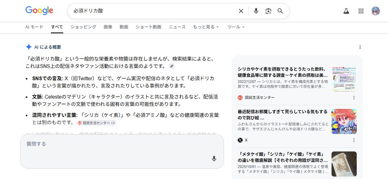Open options for 国民生活センター result
Viewport: 388px width, 179px height.
354,97
